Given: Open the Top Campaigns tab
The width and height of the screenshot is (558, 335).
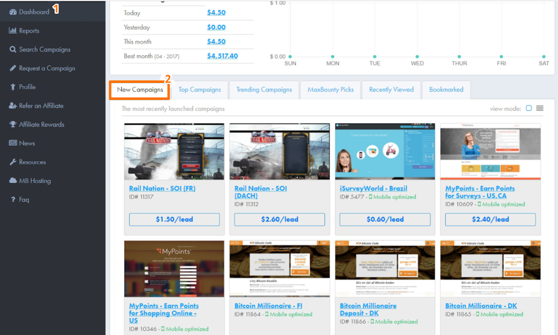Looking at the screenshot, I should 199,90.
